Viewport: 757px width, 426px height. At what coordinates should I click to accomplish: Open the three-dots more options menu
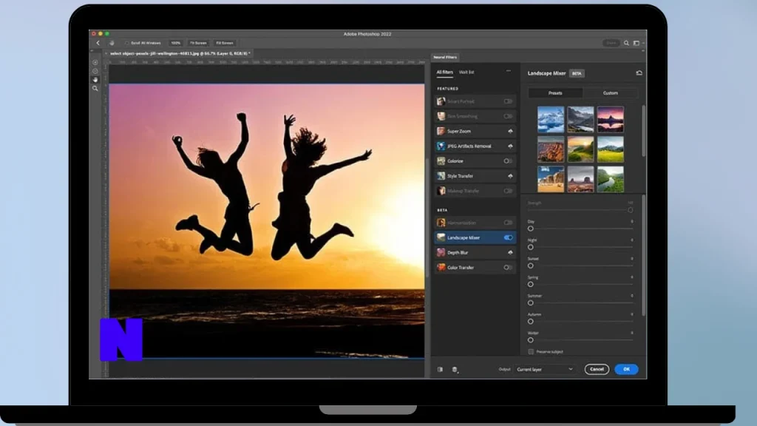click(509, 71)
